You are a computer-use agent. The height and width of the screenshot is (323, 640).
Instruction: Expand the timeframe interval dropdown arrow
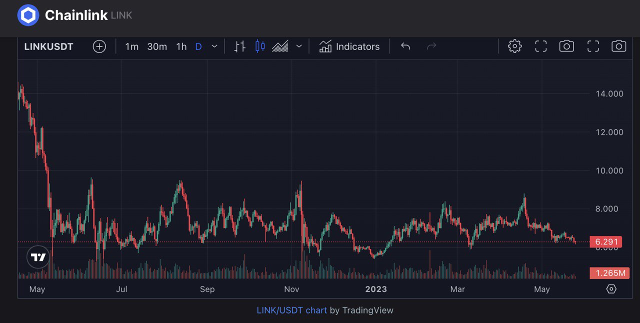pyautogui.click(x=214, y=46)
